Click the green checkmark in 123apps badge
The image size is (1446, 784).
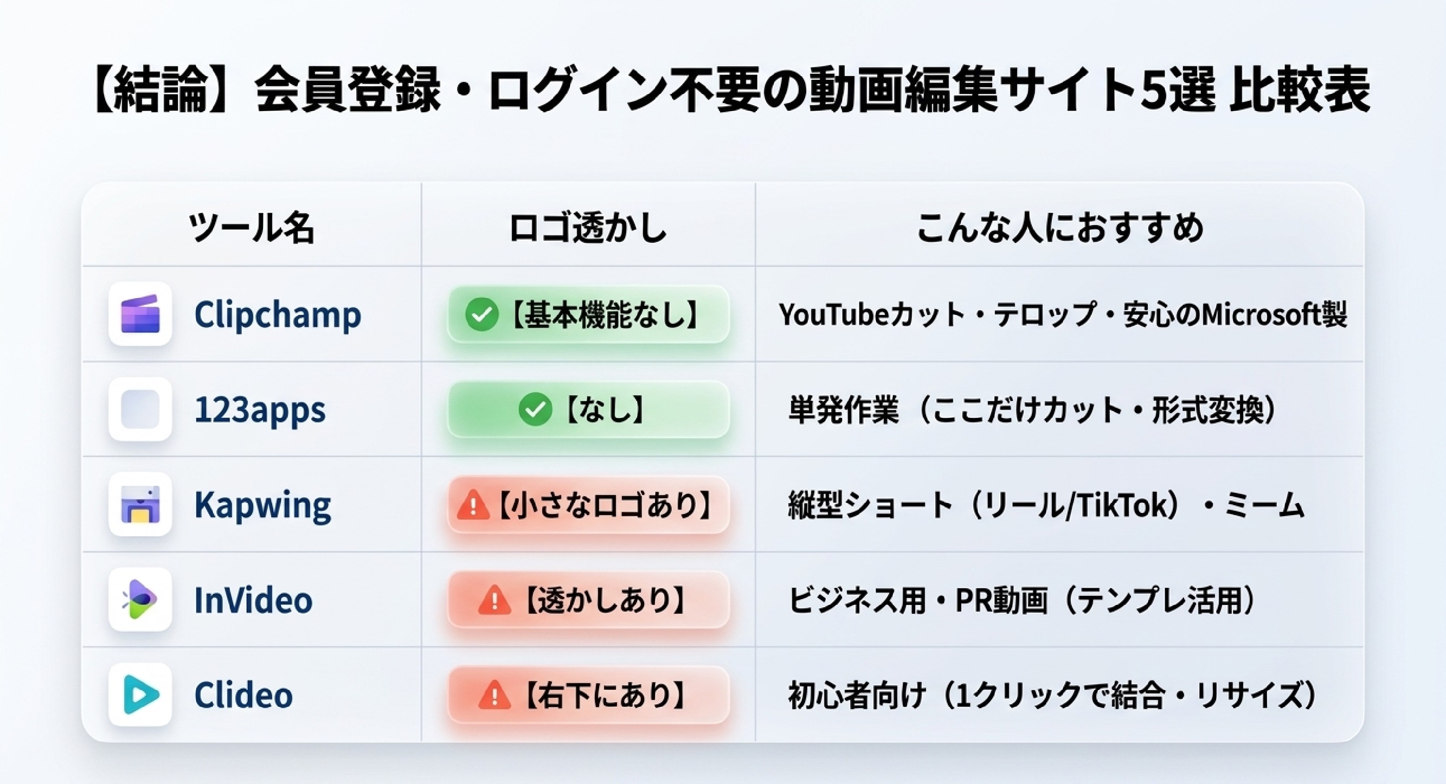(x=535, y=410)
